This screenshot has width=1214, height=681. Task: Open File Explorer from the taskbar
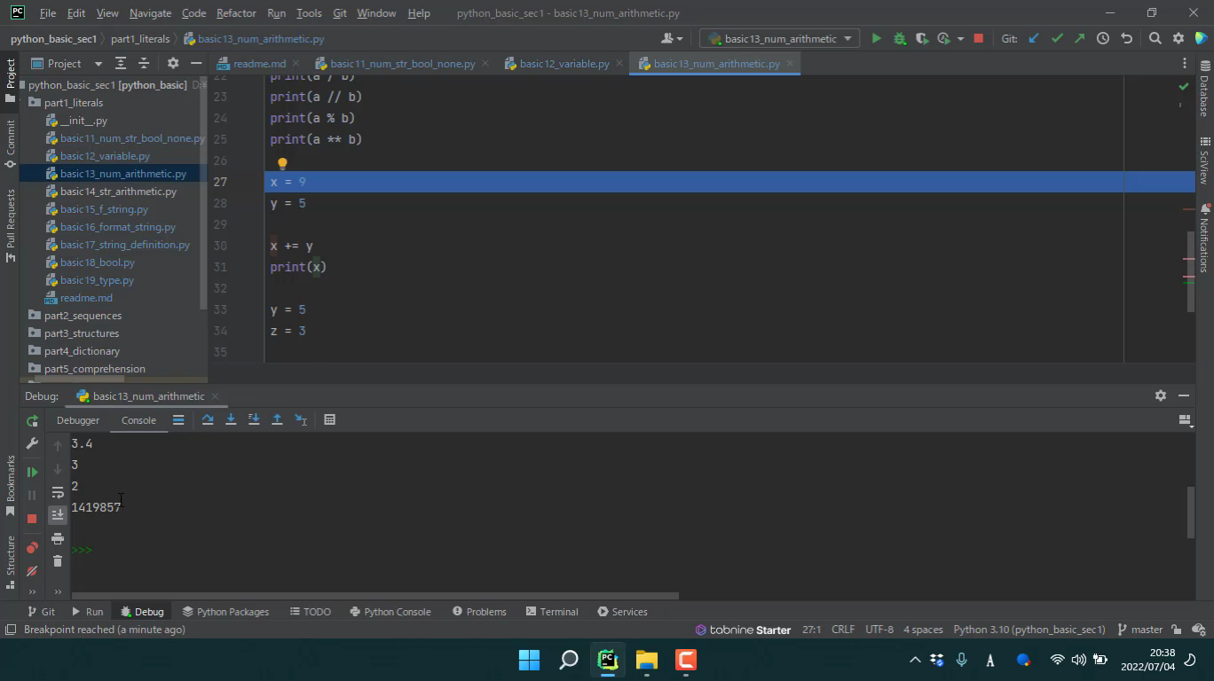pos(646,660)
